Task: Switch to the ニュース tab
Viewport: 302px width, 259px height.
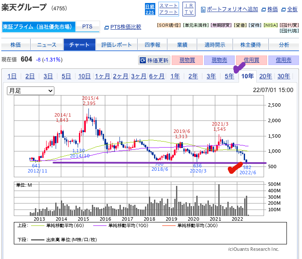Action: pos(47,45)
